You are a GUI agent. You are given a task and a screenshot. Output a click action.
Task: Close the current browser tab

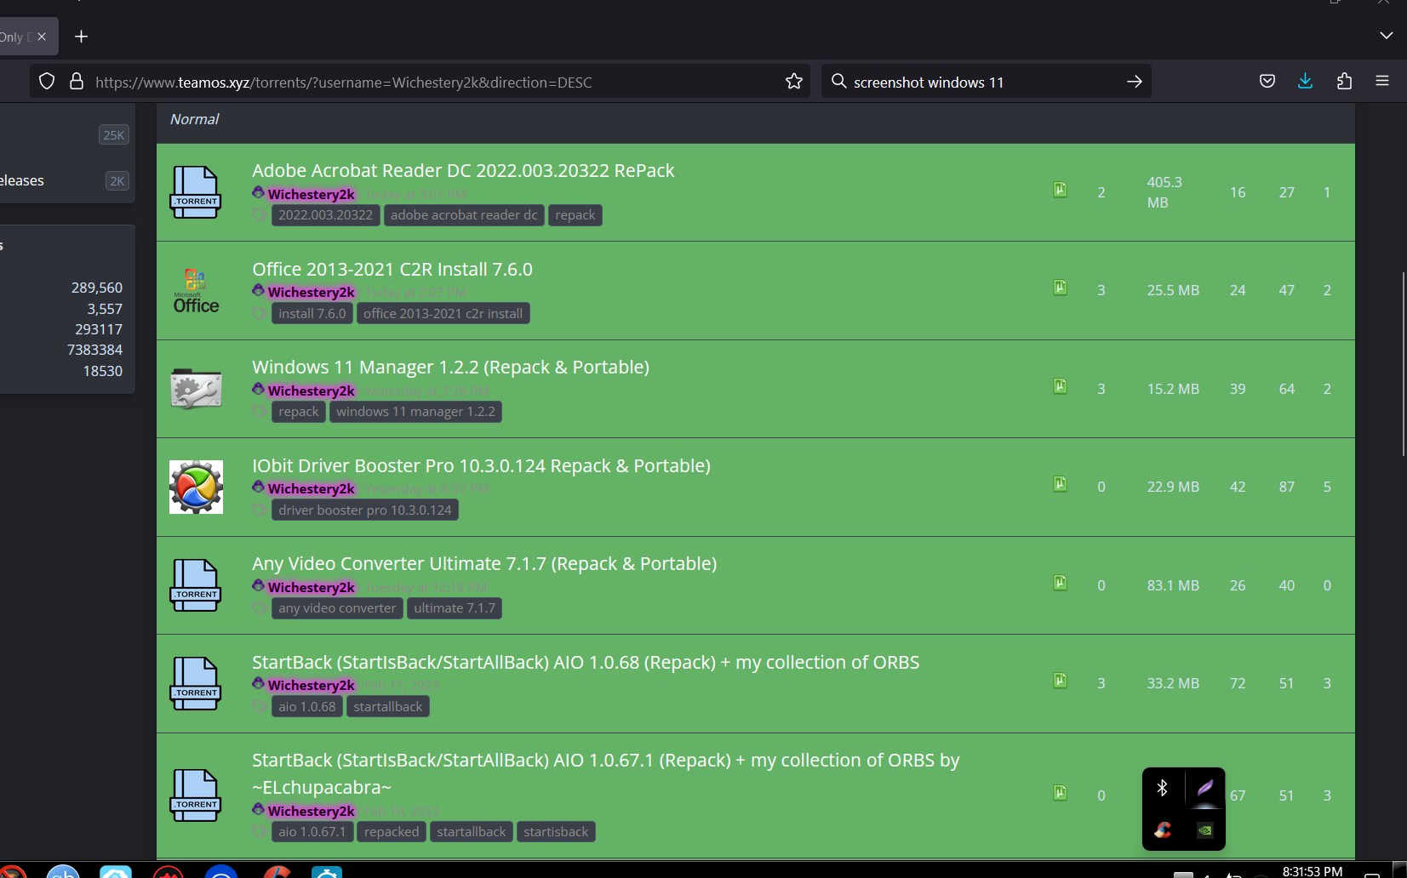tap(42, 37)
